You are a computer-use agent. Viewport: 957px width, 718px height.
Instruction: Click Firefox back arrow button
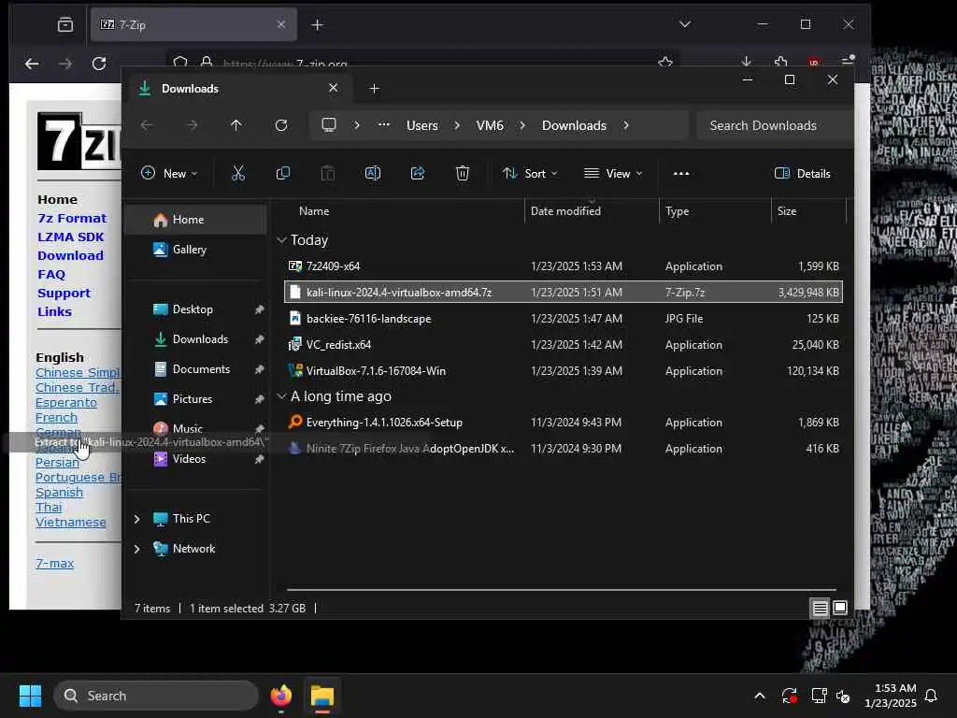(32, 64)
